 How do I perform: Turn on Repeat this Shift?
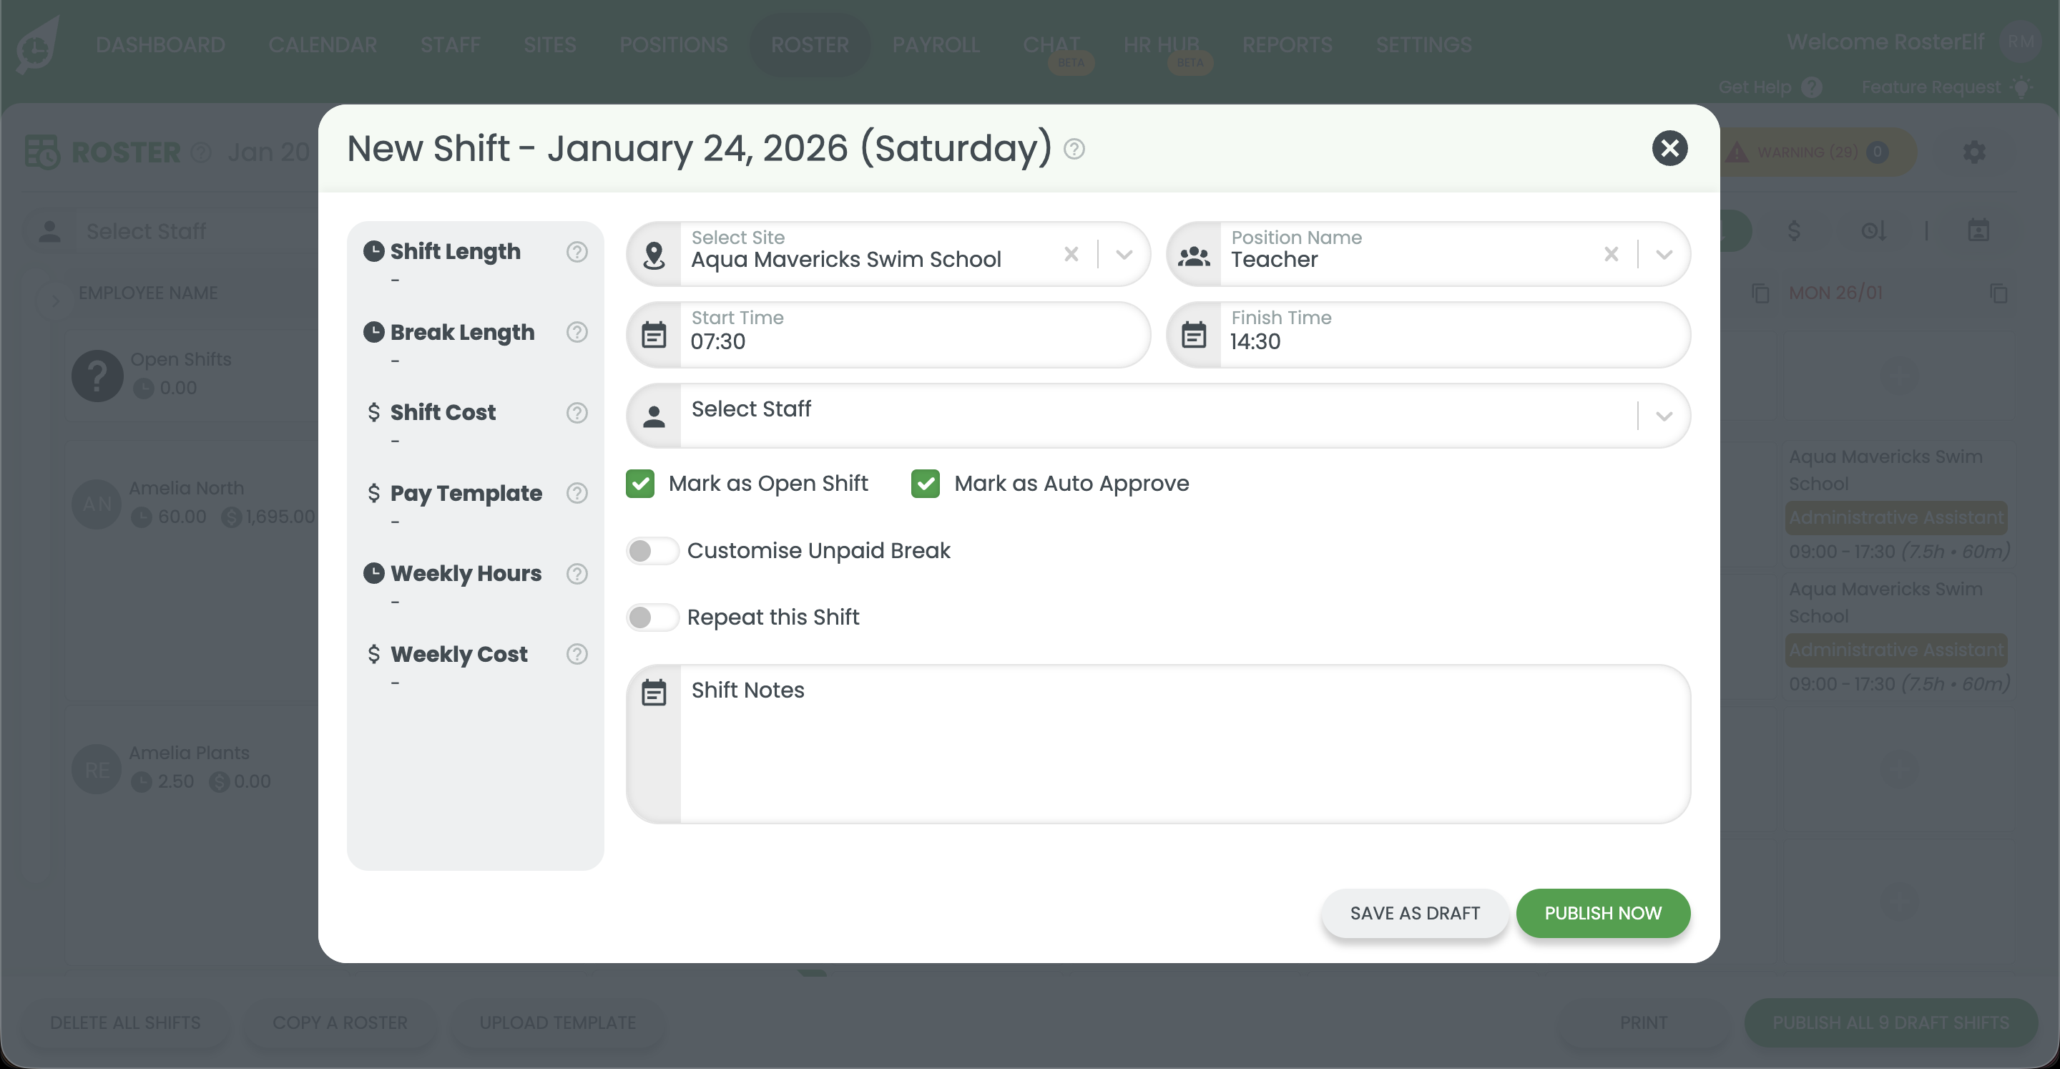(x=652, y=617)
